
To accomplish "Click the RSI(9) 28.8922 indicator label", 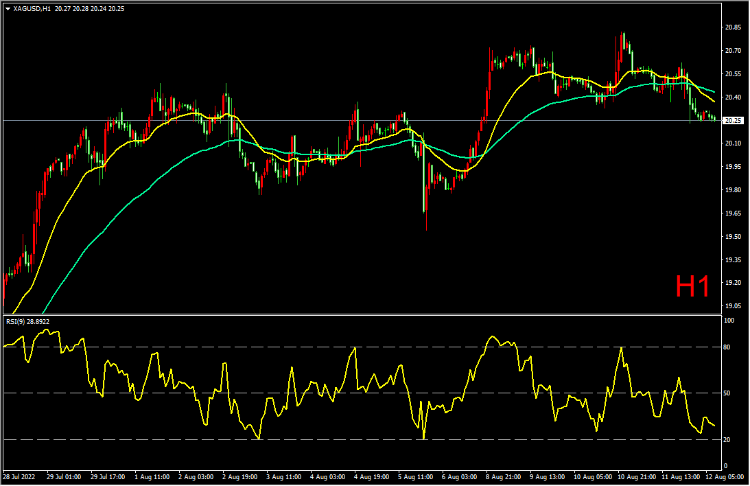I will (27, 321).
